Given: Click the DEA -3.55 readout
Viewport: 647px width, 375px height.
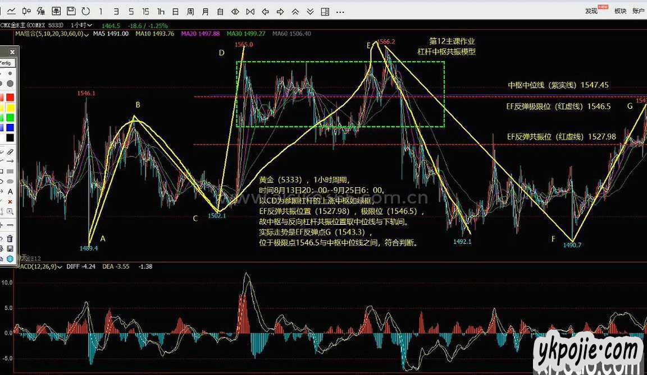Looking at the screenshot, I should tap(116, 266).
